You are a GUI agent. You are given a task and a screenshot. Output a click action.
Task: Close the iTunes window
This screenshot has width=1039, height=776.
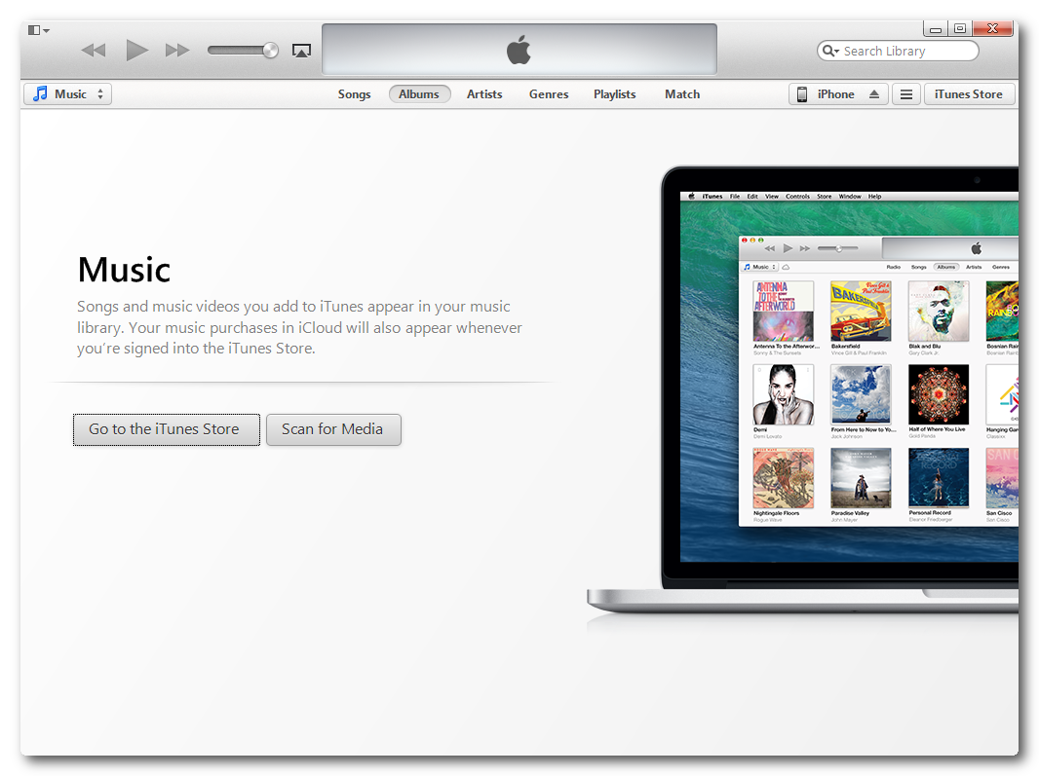992,28
